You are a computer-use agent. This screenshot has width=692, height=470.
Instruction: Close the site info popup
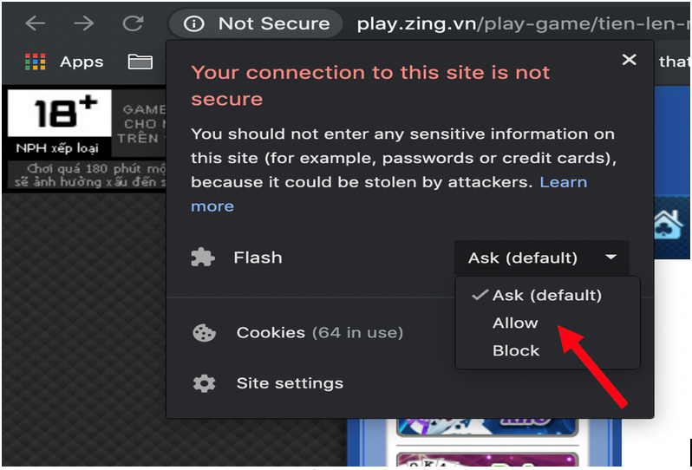pos(629,60)
